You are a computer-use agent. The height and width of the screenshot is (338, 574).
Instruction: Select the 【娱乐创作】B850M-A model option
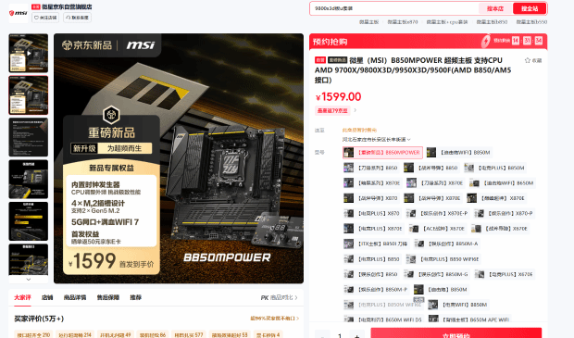pos(446,244)
